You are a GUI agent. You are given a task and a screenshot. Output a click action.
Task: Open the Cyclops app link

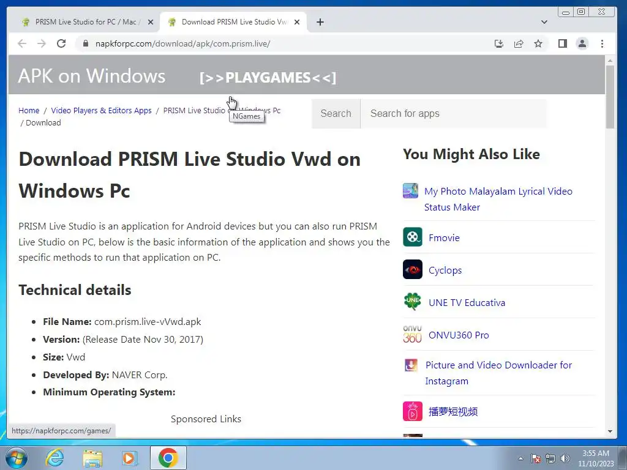[445, 270]
